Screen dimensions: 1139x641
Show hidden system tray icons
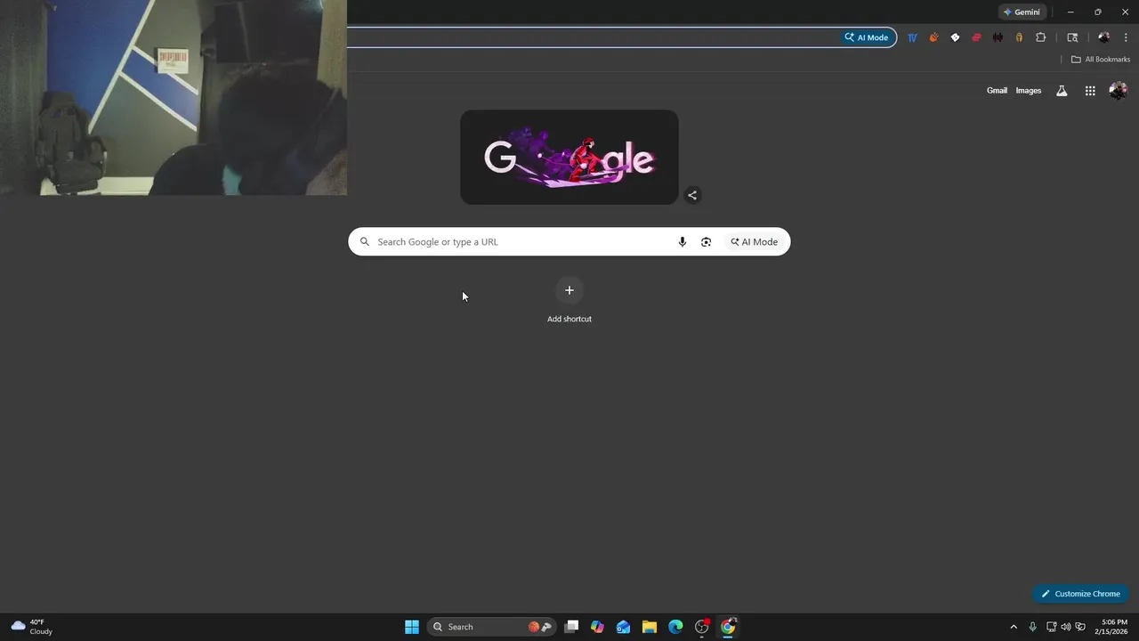(1013, 627)
